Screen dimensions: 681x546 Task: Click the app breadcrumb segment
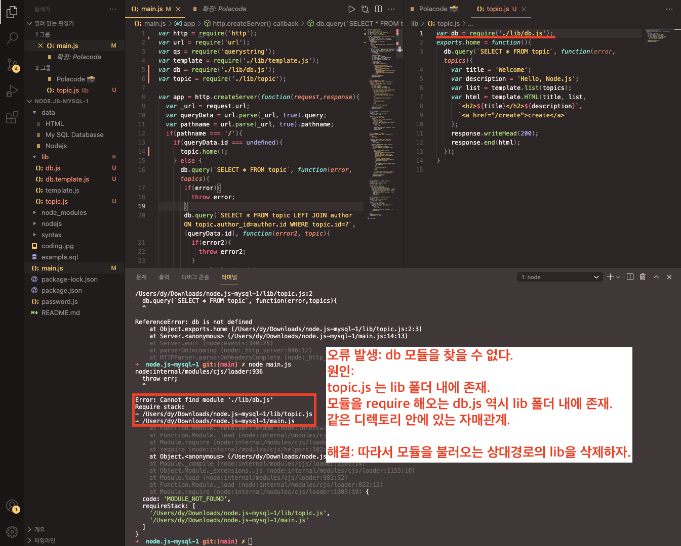[x=185, y=23]
